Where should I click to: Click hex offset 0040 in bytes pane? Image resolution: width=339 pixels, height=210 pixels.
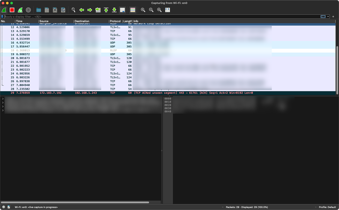[x=168, y=112]
